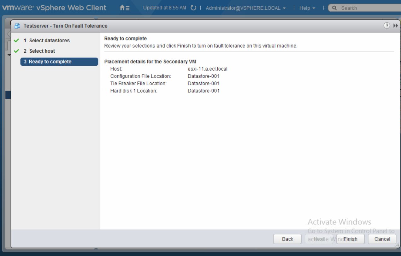Go to step 1 Select datastores
This screenshot has width=401, height=256.
pyautogui.click(x=49, y=40)
